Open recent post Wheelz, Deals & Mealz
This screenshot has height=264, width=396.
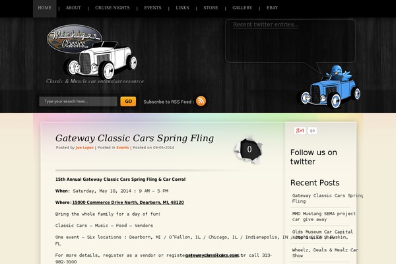click(x=325, y=253)
